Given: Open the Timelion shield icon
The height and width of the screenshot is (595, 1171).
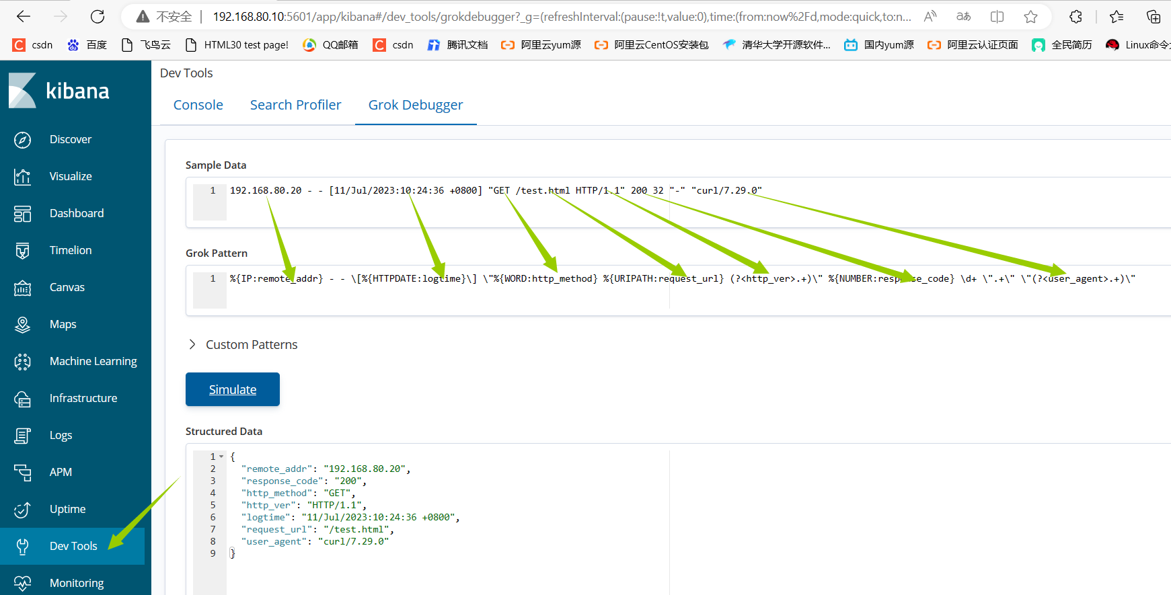Looking at the screenshot, I should (22, 251).
